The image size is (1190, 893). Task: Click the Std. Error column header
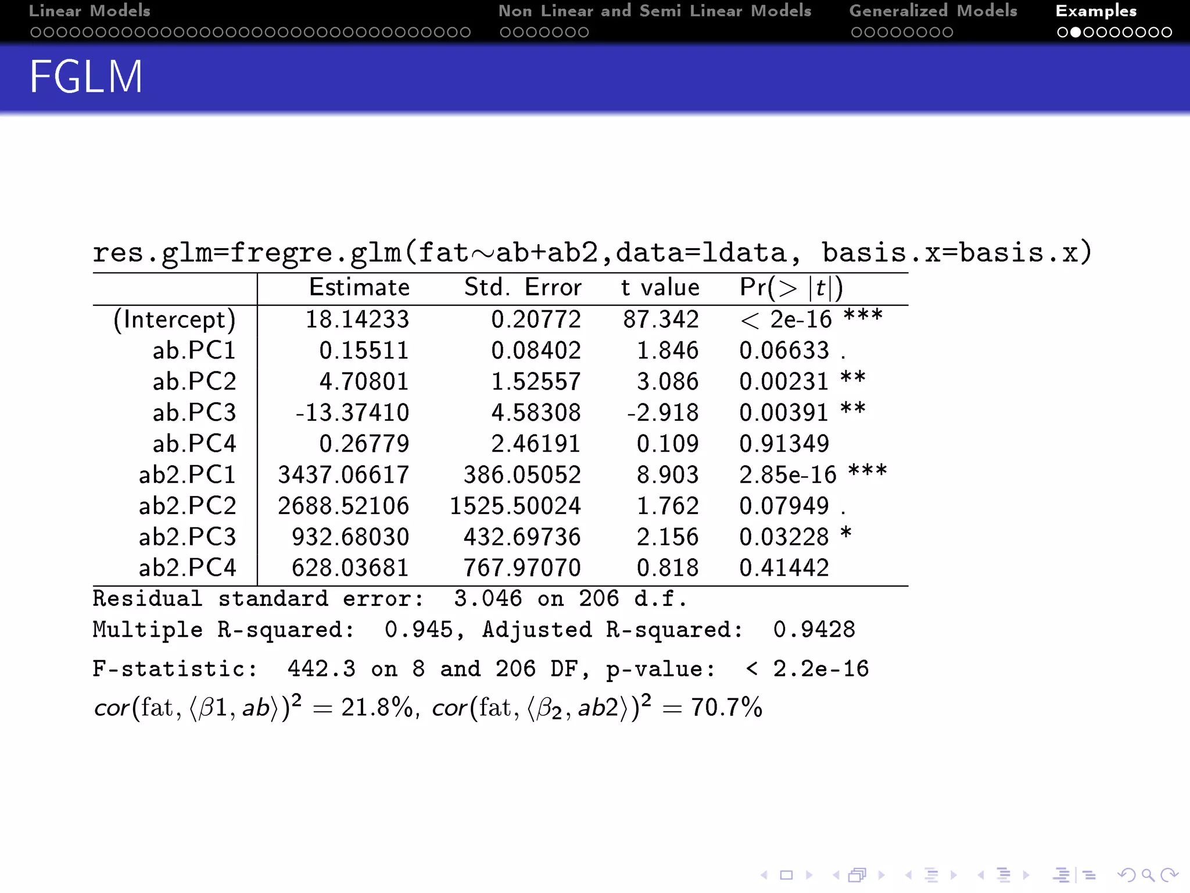click(522, 287)
